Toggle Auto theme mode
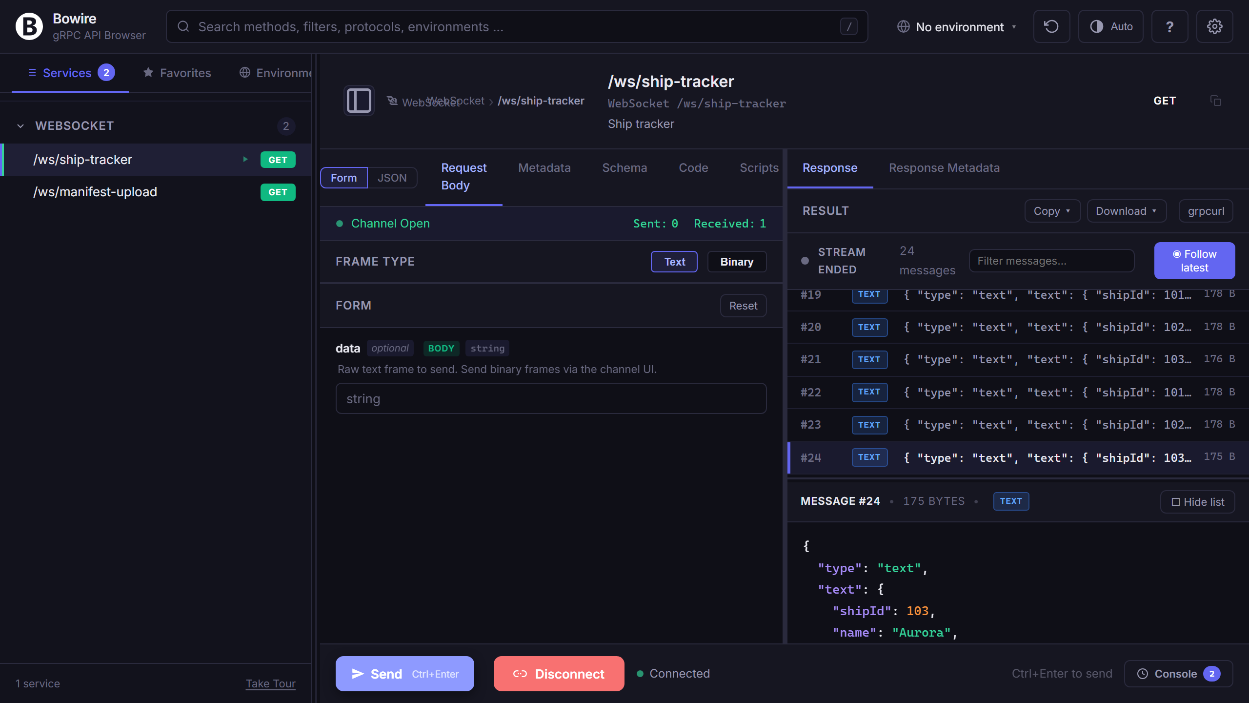The image size is (1249, 703). [x=1111, y=26]
